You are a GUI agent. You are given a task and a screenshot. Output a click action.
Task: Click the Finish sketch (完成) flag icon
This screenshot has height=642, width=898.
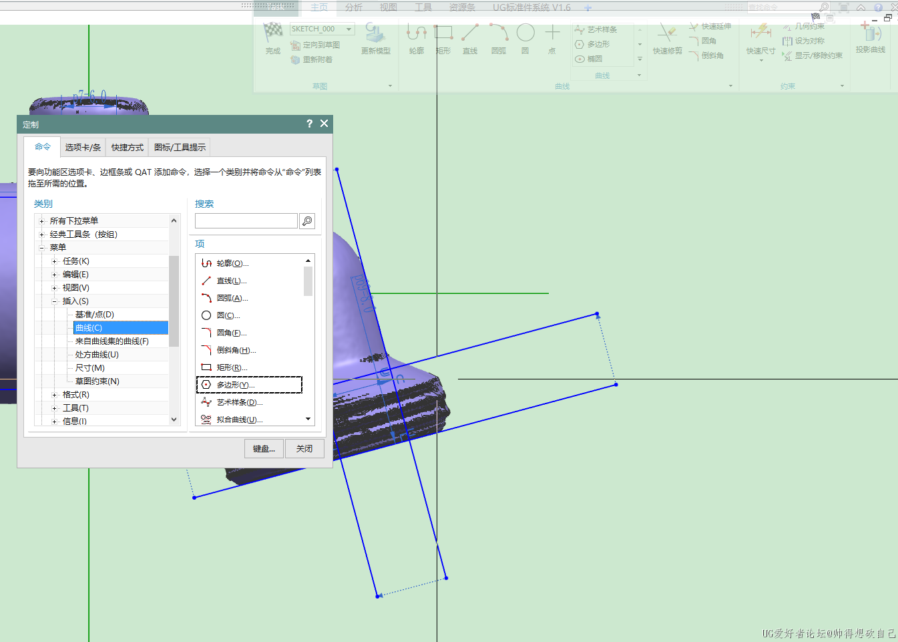point(272,31)
